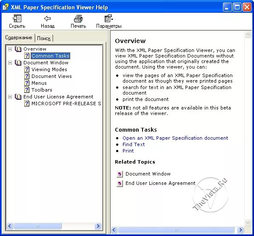Click the question page icon beside Menus
This screenshot has width=254, height=236.
click(x=27, y=83)
